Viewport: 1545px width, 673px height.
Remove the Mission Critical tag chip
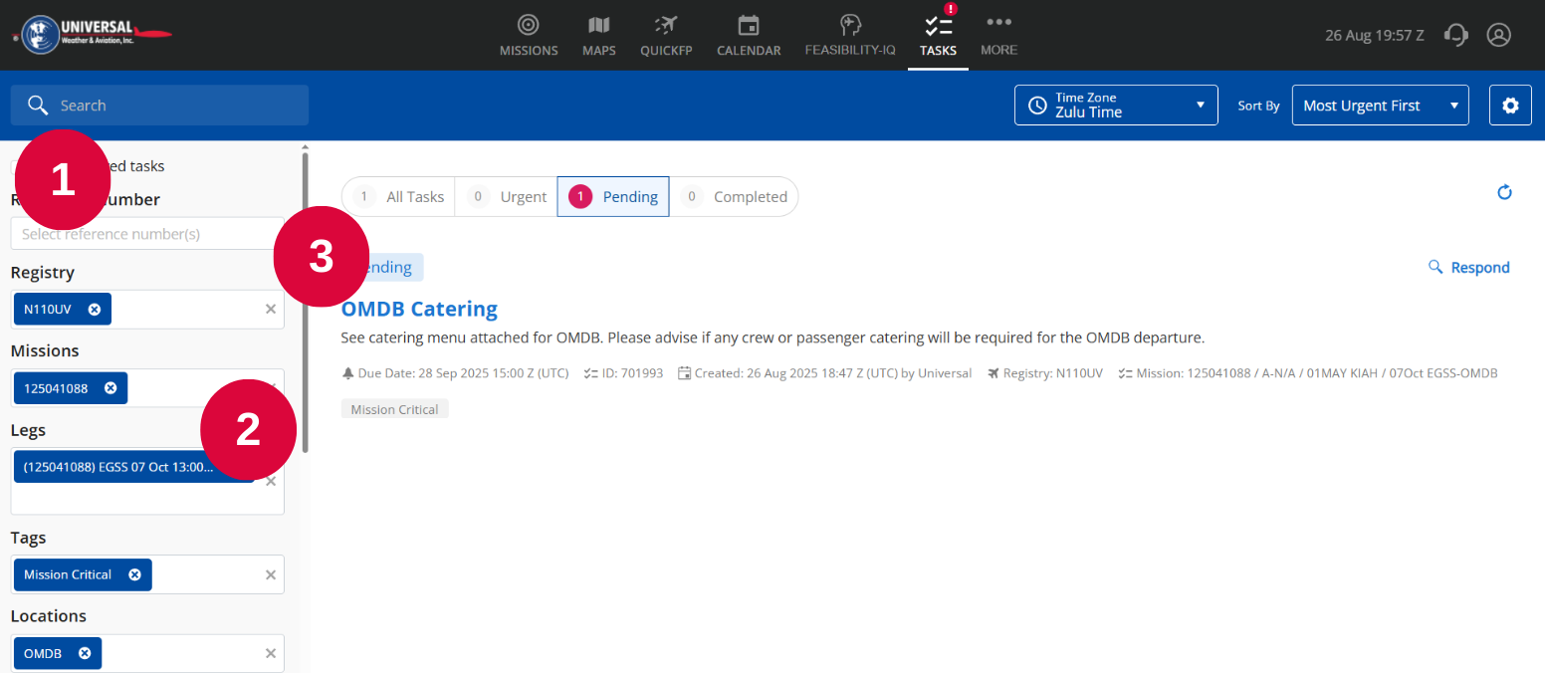[x=135, y=574]
